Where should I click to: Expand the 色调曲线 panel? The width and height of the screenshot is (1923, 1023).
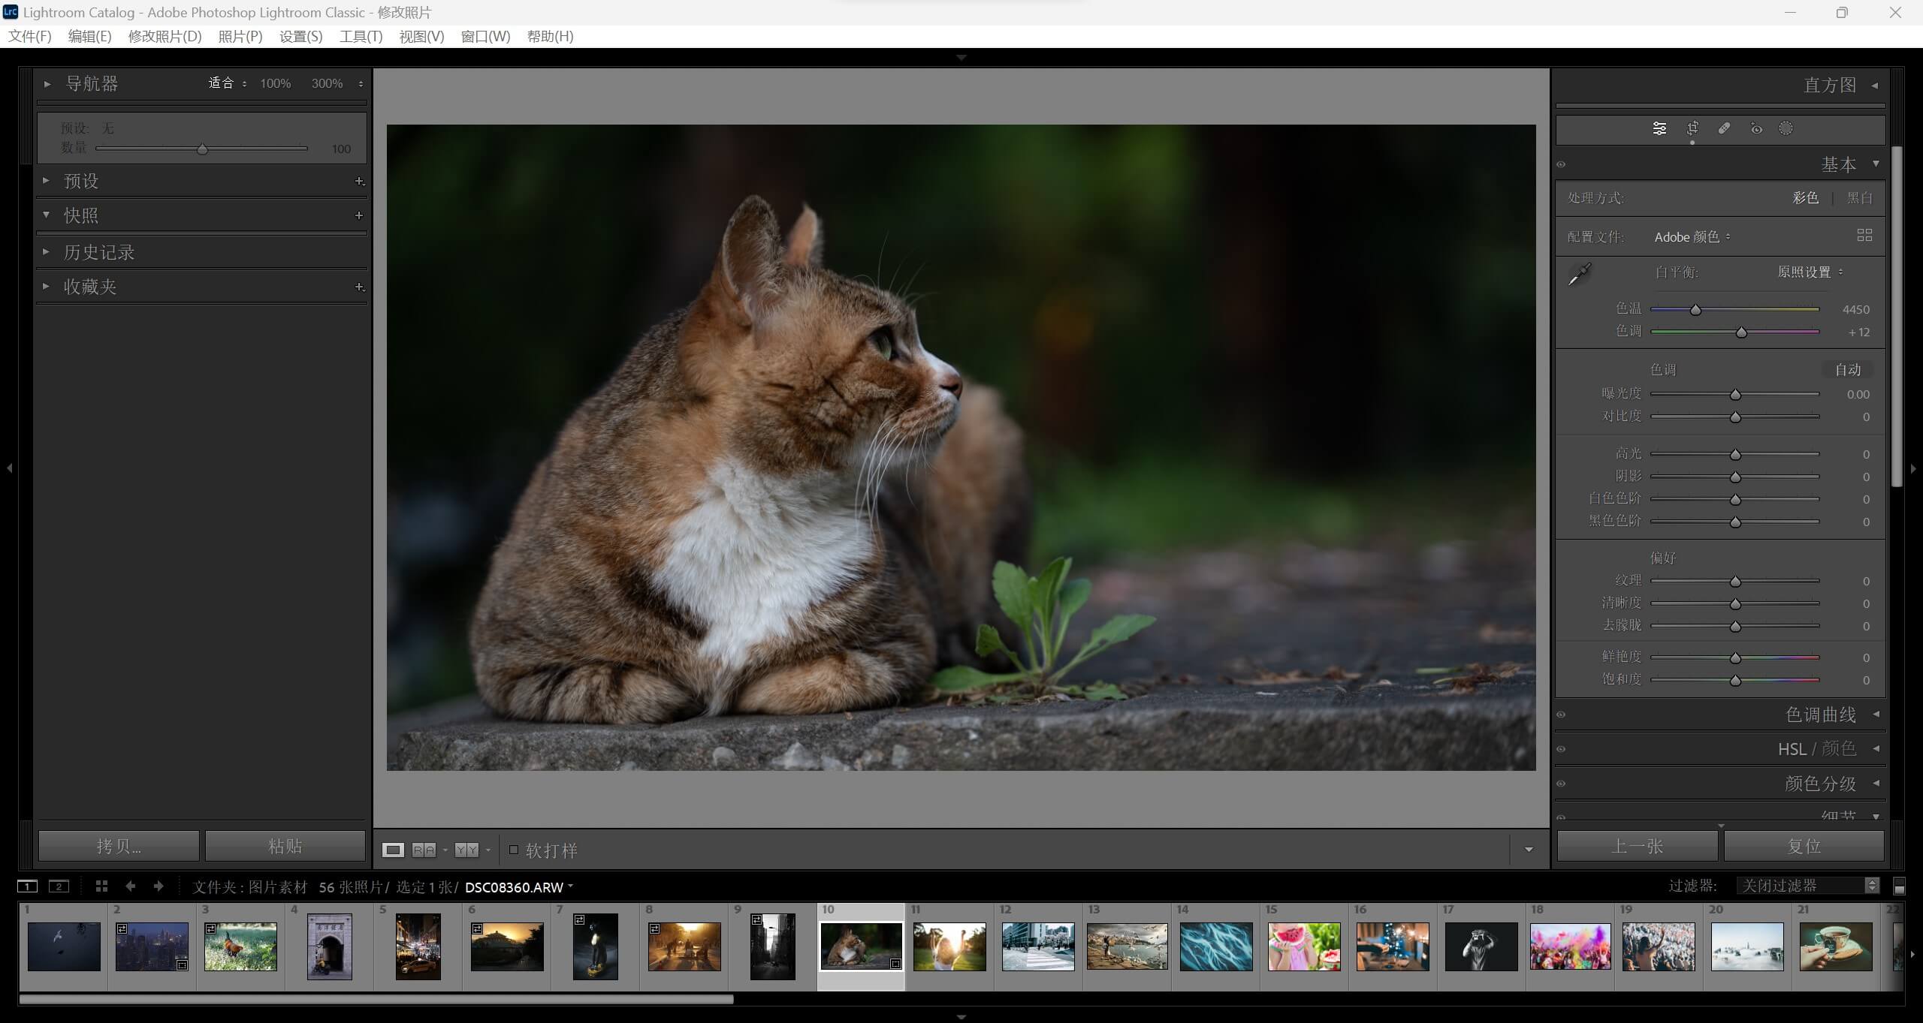[x=1876, y=714]
